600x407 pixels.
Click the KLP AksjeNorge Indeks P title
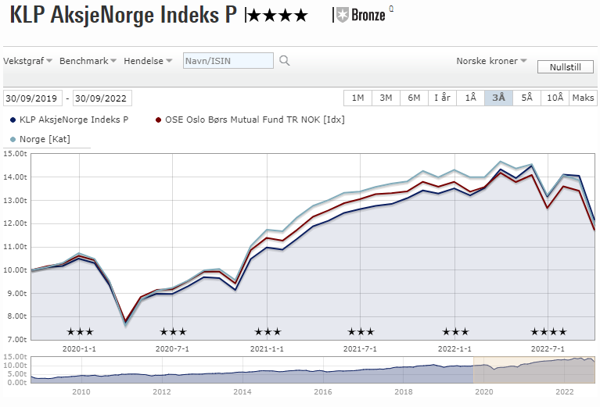(x=124, y=16)
